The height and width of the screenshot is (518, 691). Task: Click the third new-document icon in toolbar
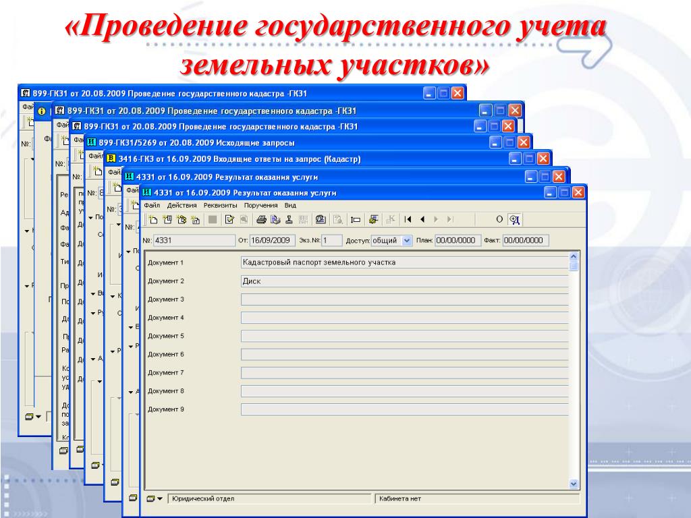181,219
